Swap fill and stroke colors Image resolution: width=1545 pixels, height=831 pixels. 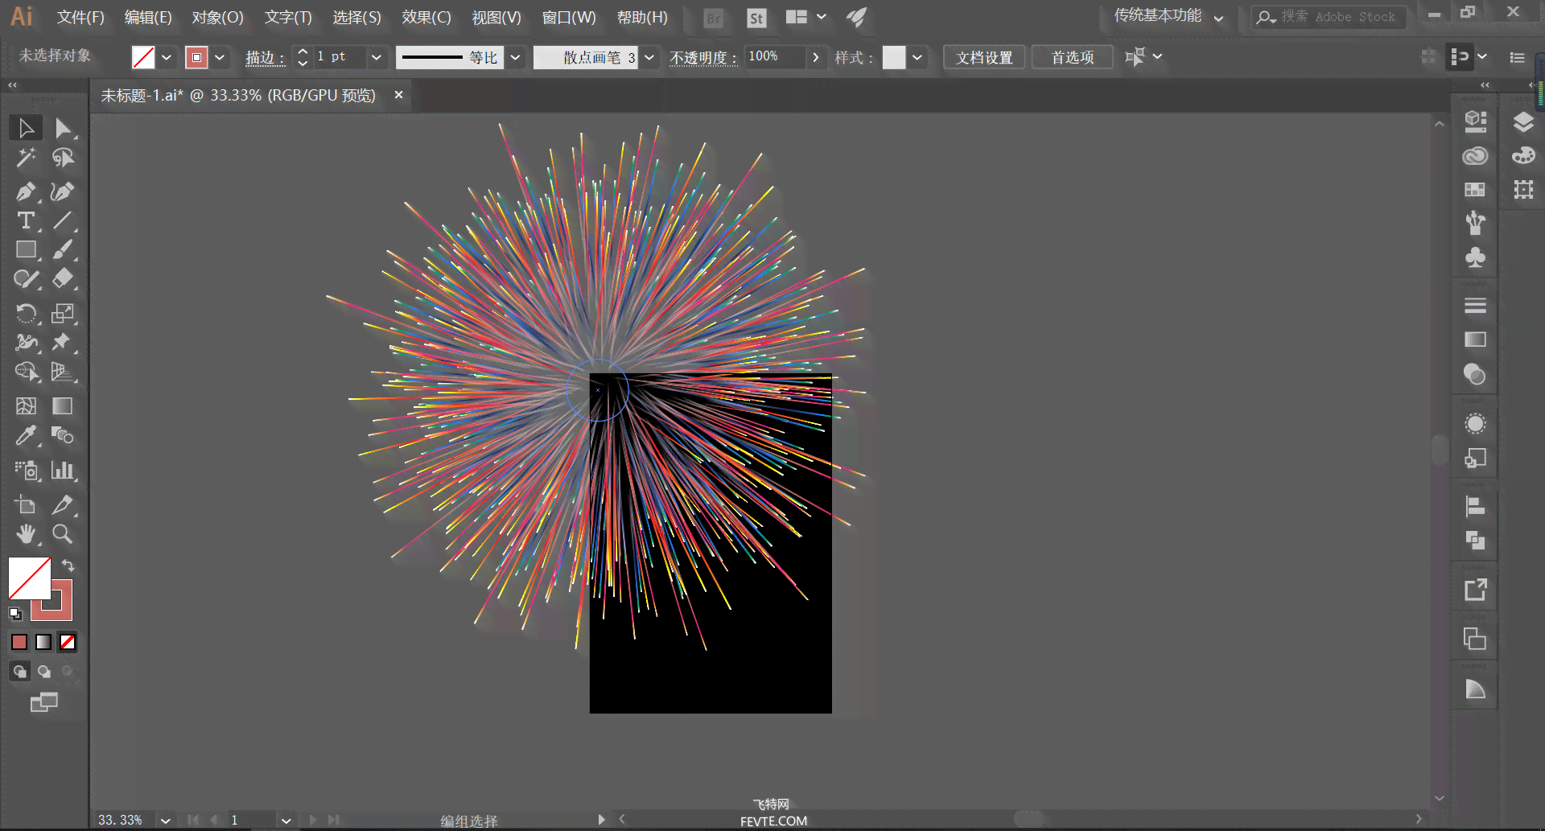[x=68, y=566]
